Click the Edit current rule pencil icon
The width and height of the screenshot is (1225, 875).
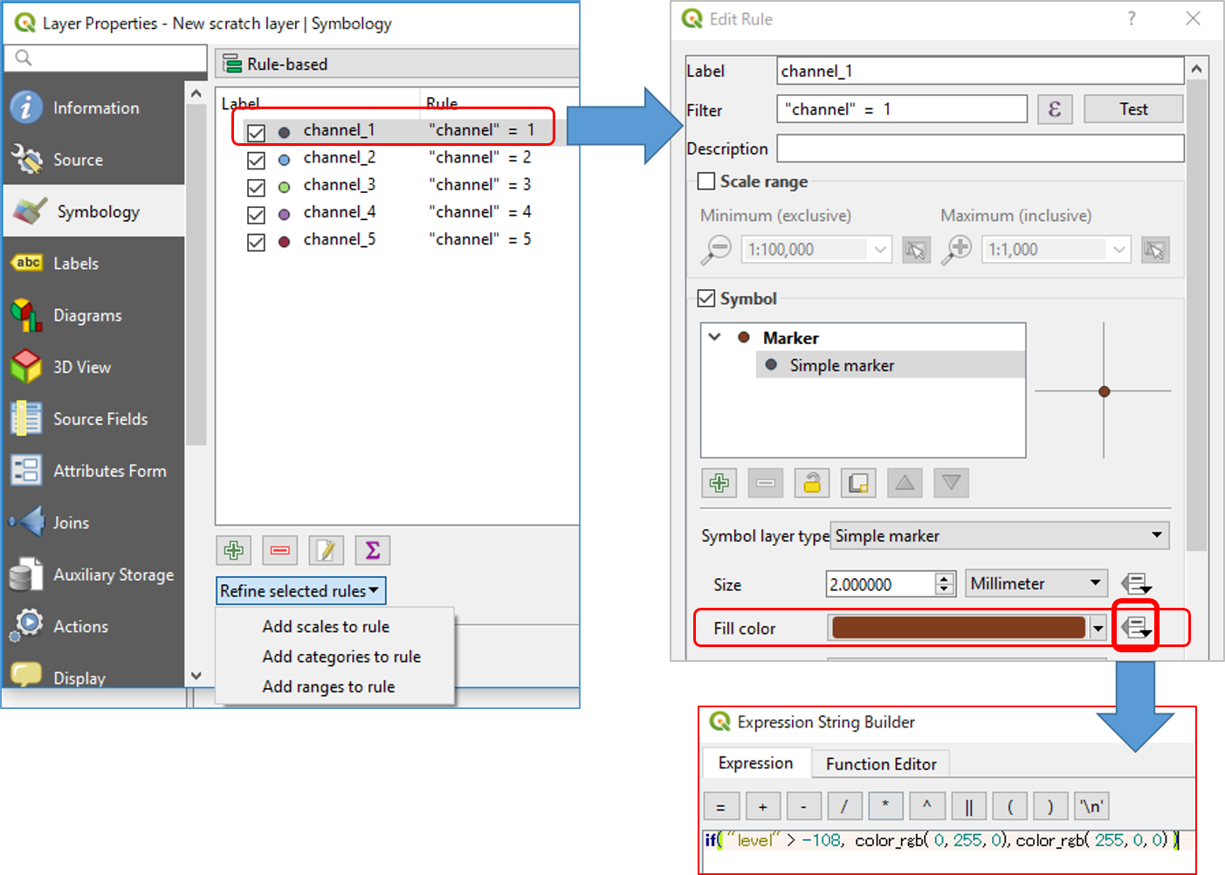(x=326, y=550)
